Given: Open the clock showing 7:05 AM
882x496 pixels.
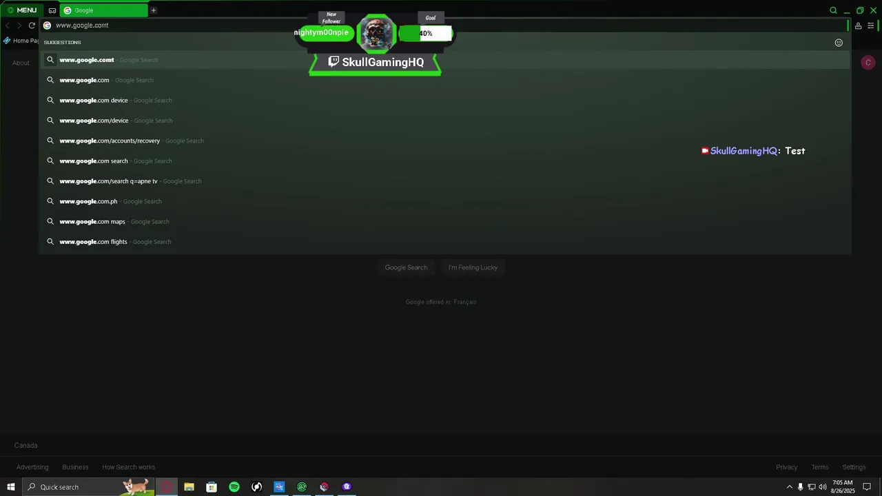Looking at the screenshot, I should click(x=843, y=487).
